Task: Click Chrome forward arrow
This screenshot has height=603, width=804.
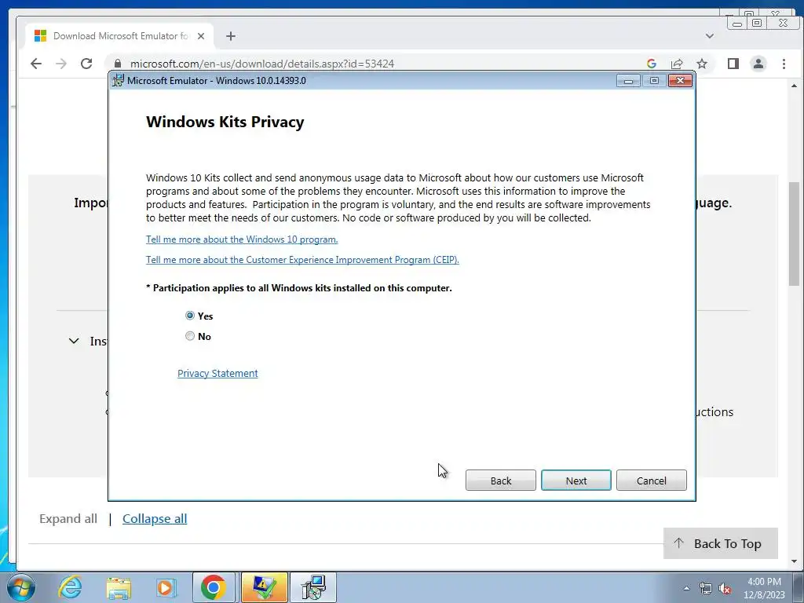Action: (x=61, y=64)
